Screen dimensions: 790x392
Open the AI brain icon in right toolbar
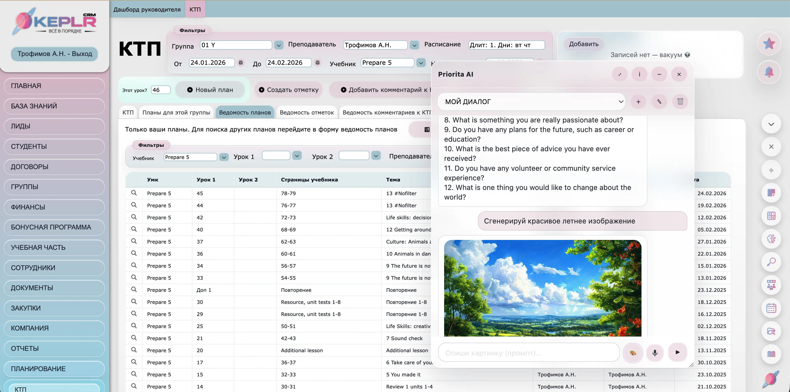coord(771,239)
